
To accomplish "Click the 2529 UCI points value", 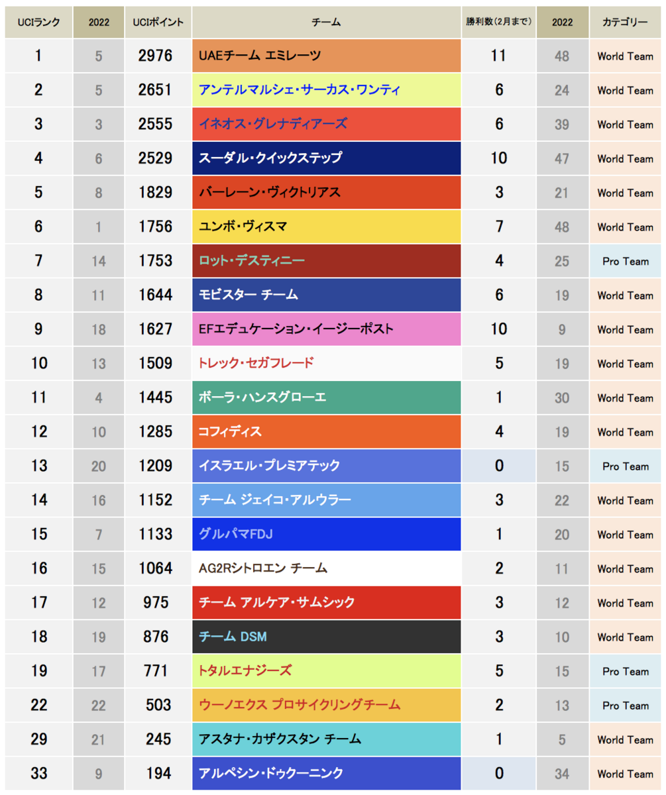I will pyautogui.click(x=155, y=158).
